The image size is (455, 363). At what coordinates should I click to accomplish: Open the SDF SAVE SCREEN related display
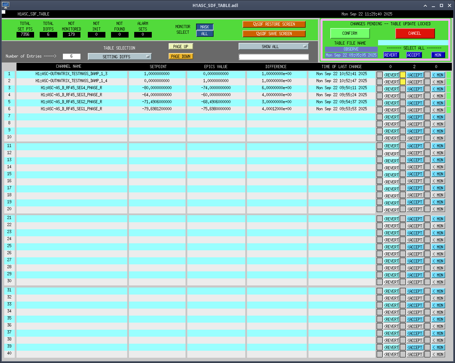click(x=274, y=34)
